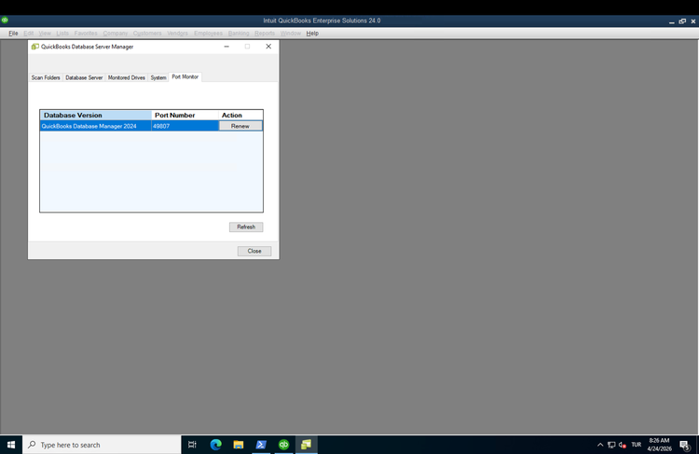Open the Help menu
This screenshot has height=454, width=699.
pos(312,33)
